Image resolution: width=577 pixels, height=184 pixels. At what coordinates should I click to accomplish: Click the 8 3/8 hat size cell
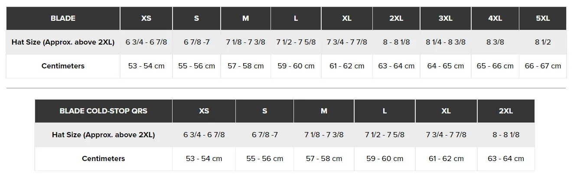click(x=495, y=42)
